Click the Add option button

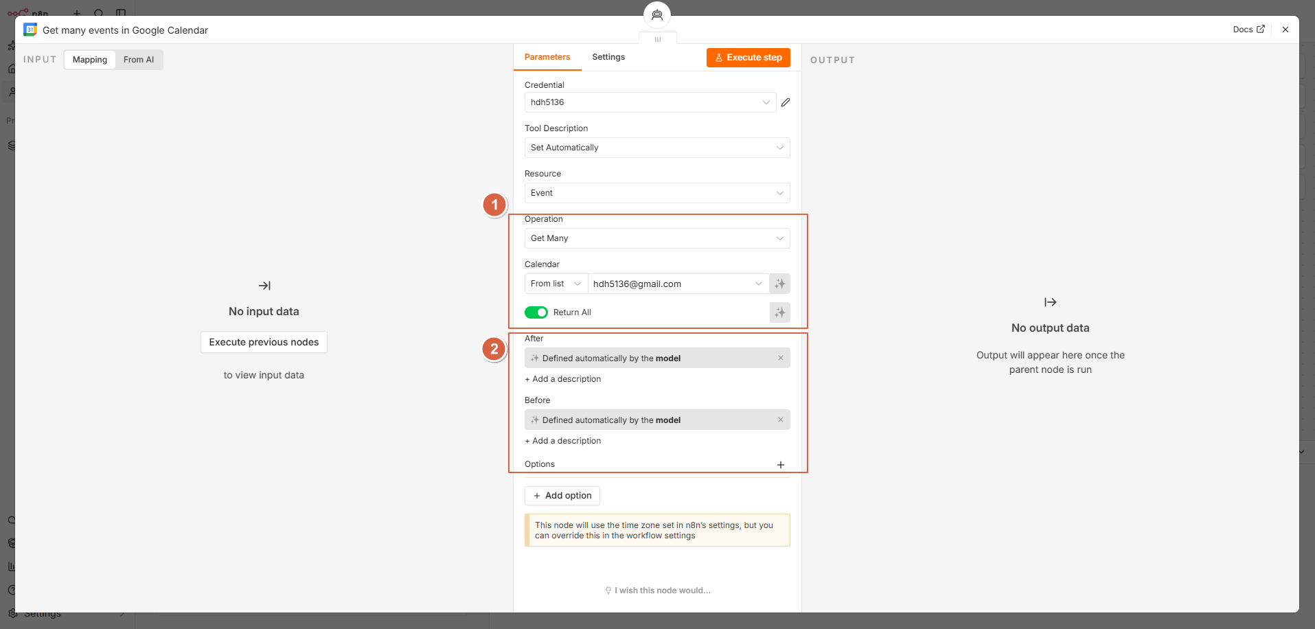tap(562, 496)
